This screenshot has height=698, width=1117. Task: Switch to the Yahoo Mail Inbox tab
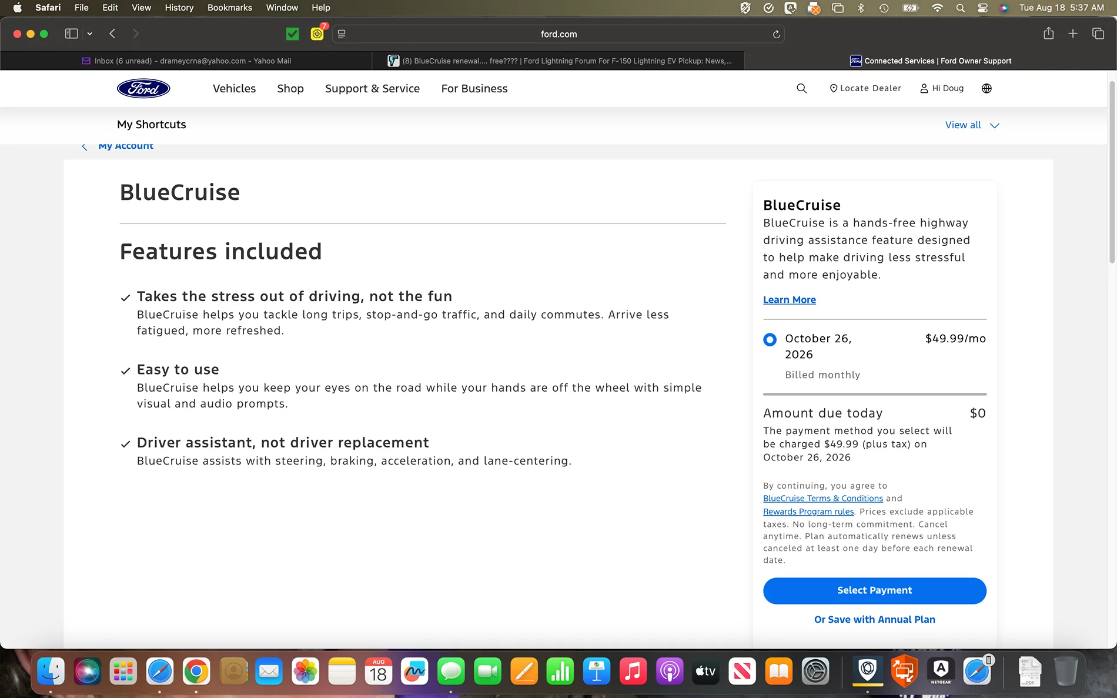click(x=186, y=61)
